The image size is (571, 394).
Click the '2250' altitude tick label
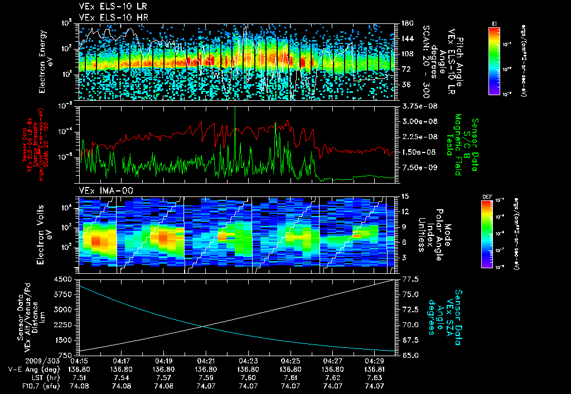[x=62, y=325]
